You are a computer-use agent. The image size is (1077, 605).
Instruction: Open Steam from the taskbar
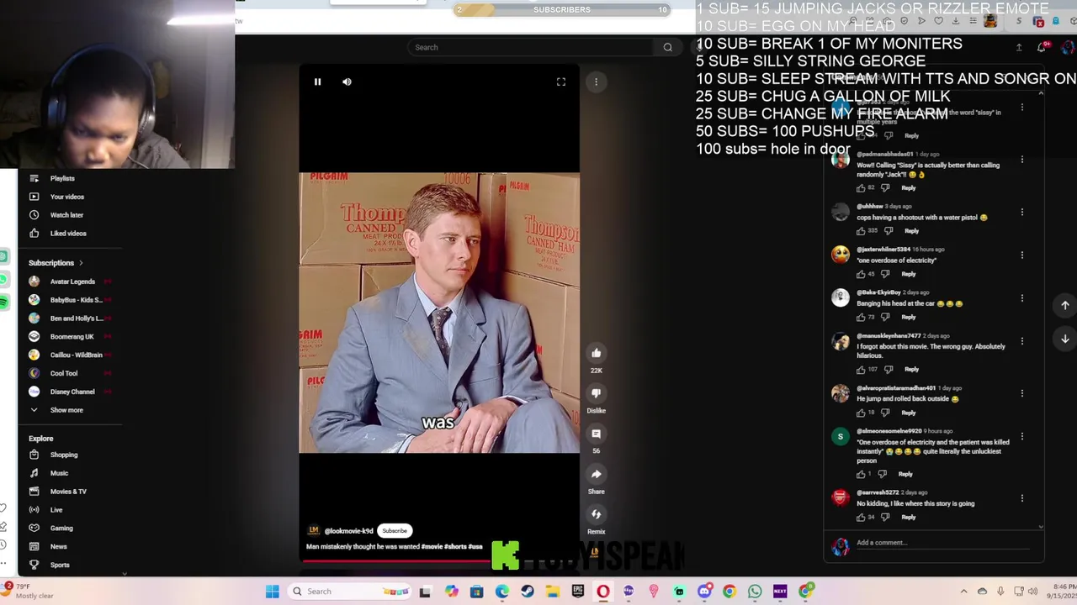pos(528,592)
